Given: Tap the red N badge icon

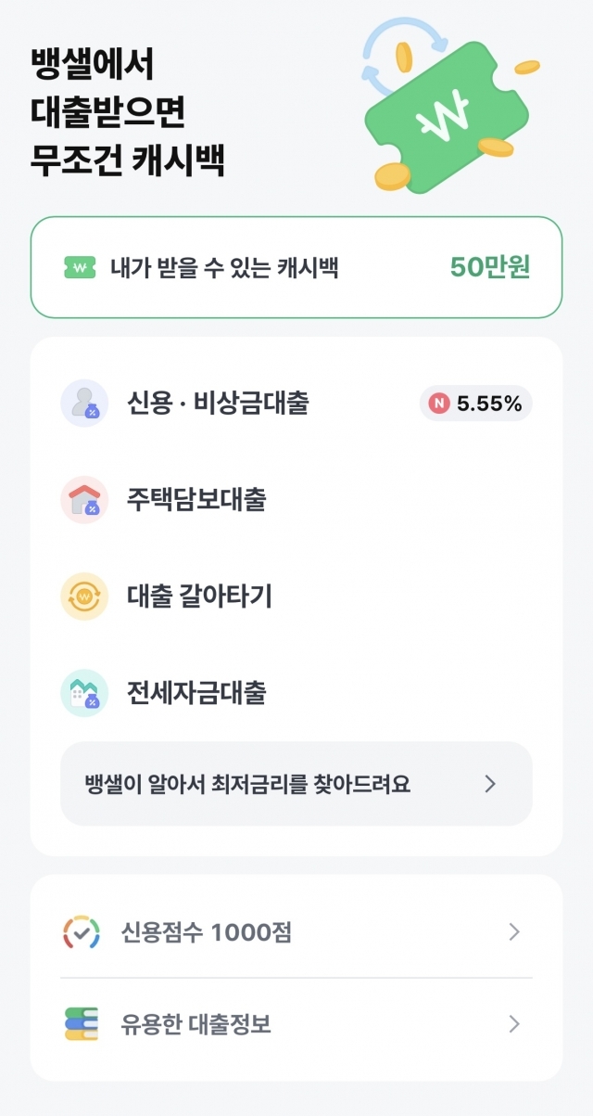Looking at the screenshot, I should (x=439, y=404).
